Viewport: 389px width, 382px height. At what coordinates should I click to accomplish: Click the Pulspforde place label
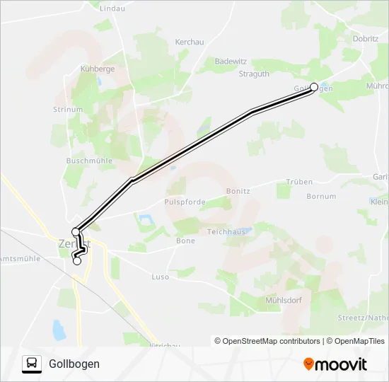[185, 202]
